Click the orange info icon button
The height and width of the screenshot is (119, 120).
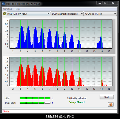[111, 104]
